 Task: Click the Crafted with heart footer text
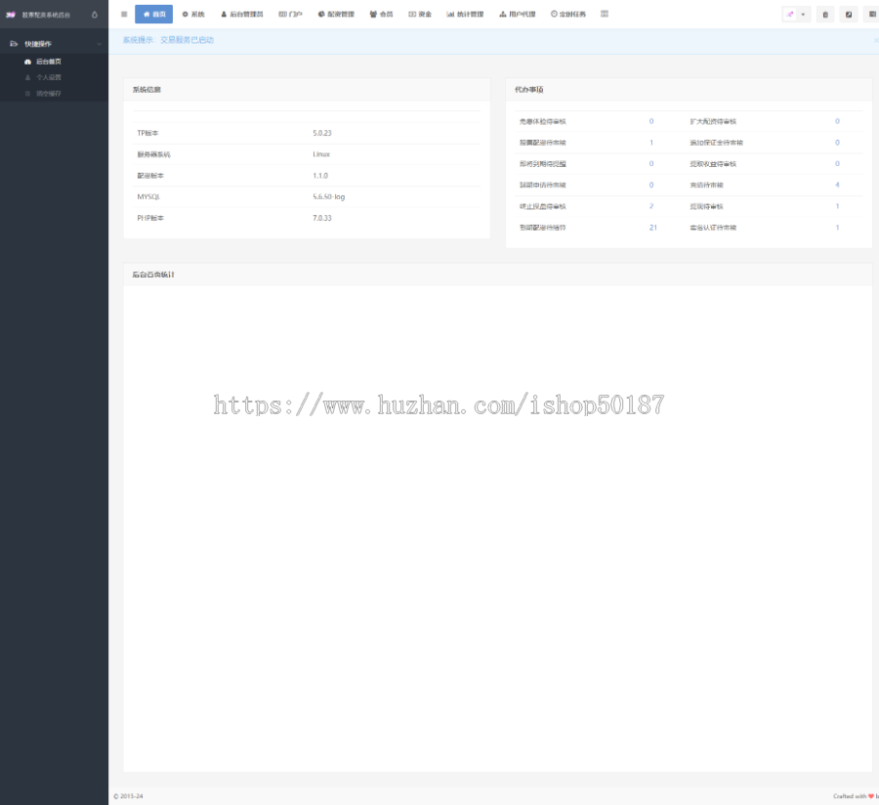click(x=856, y=796)
